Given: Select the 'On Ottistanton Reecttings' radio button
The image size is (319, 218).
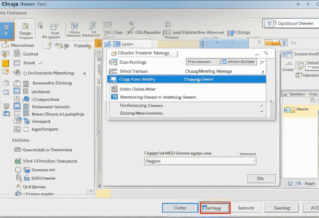Looking at the screenshot, I should pos(25,73).
